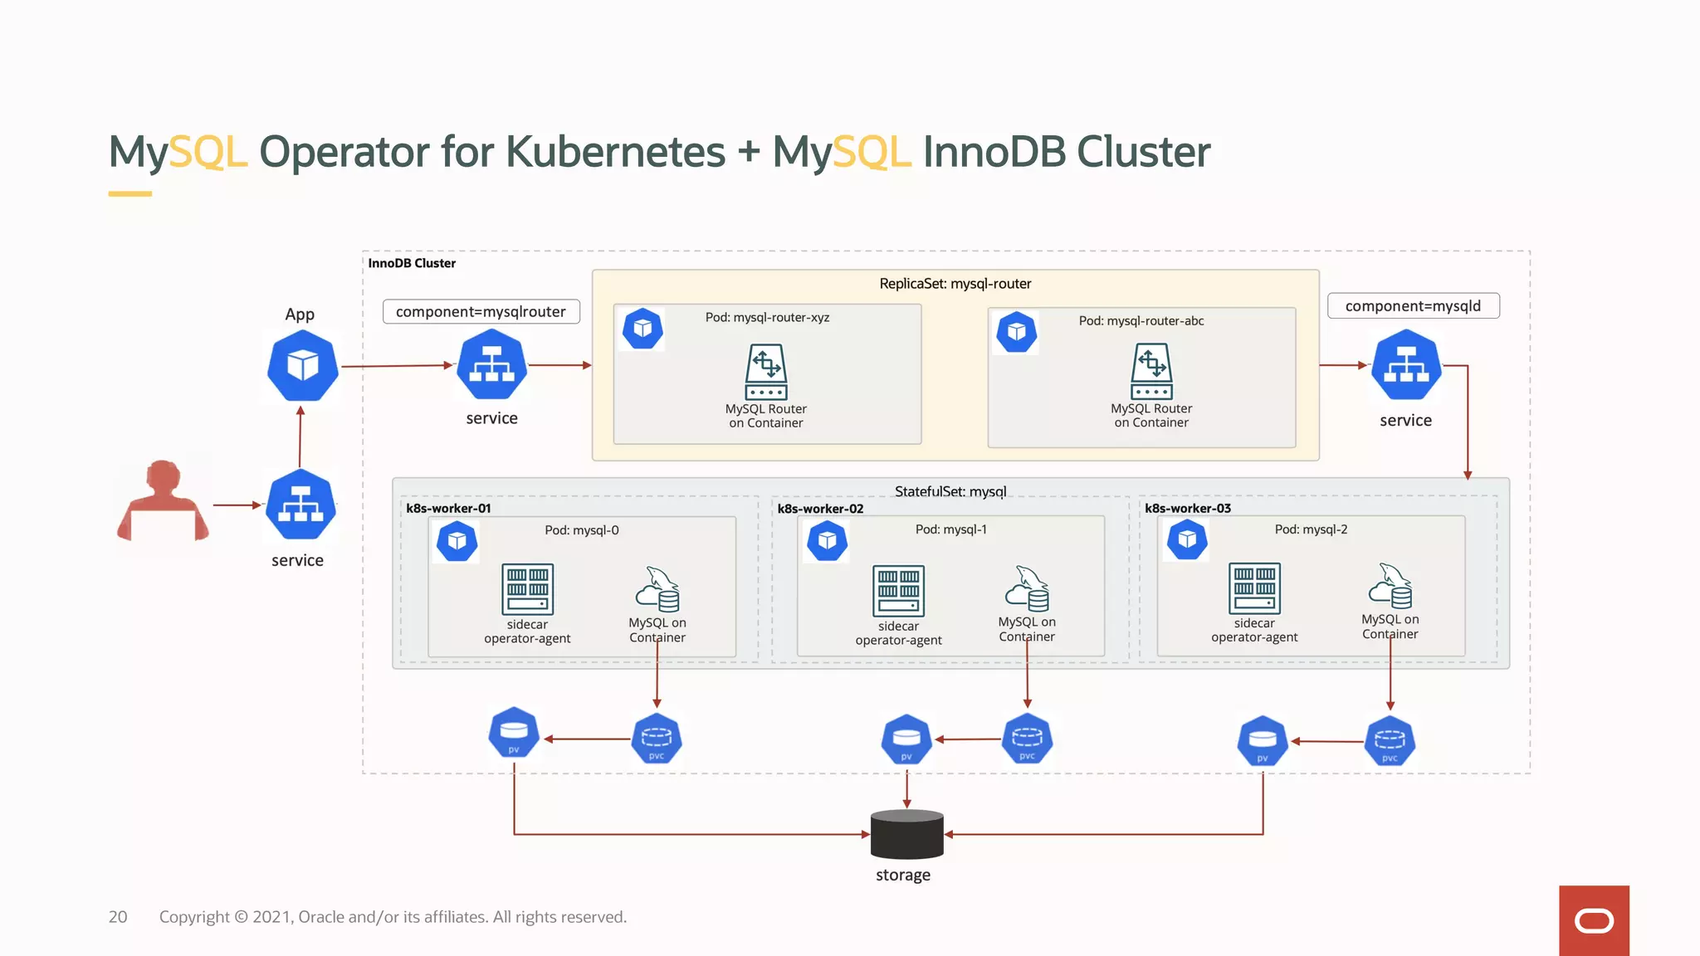This screenshot has width=1700, height=956.
Task: Click the pod icon in Pod mysql-2
Action: (1187, 539)
